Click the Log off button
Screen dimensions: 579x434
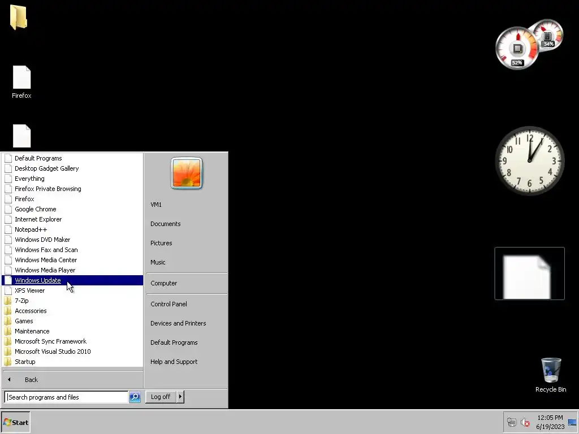(161, 397)
